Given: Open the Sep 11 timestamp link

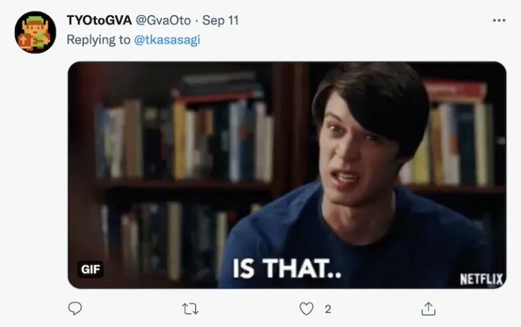Looking at the screenshot, I should (220, 20).
